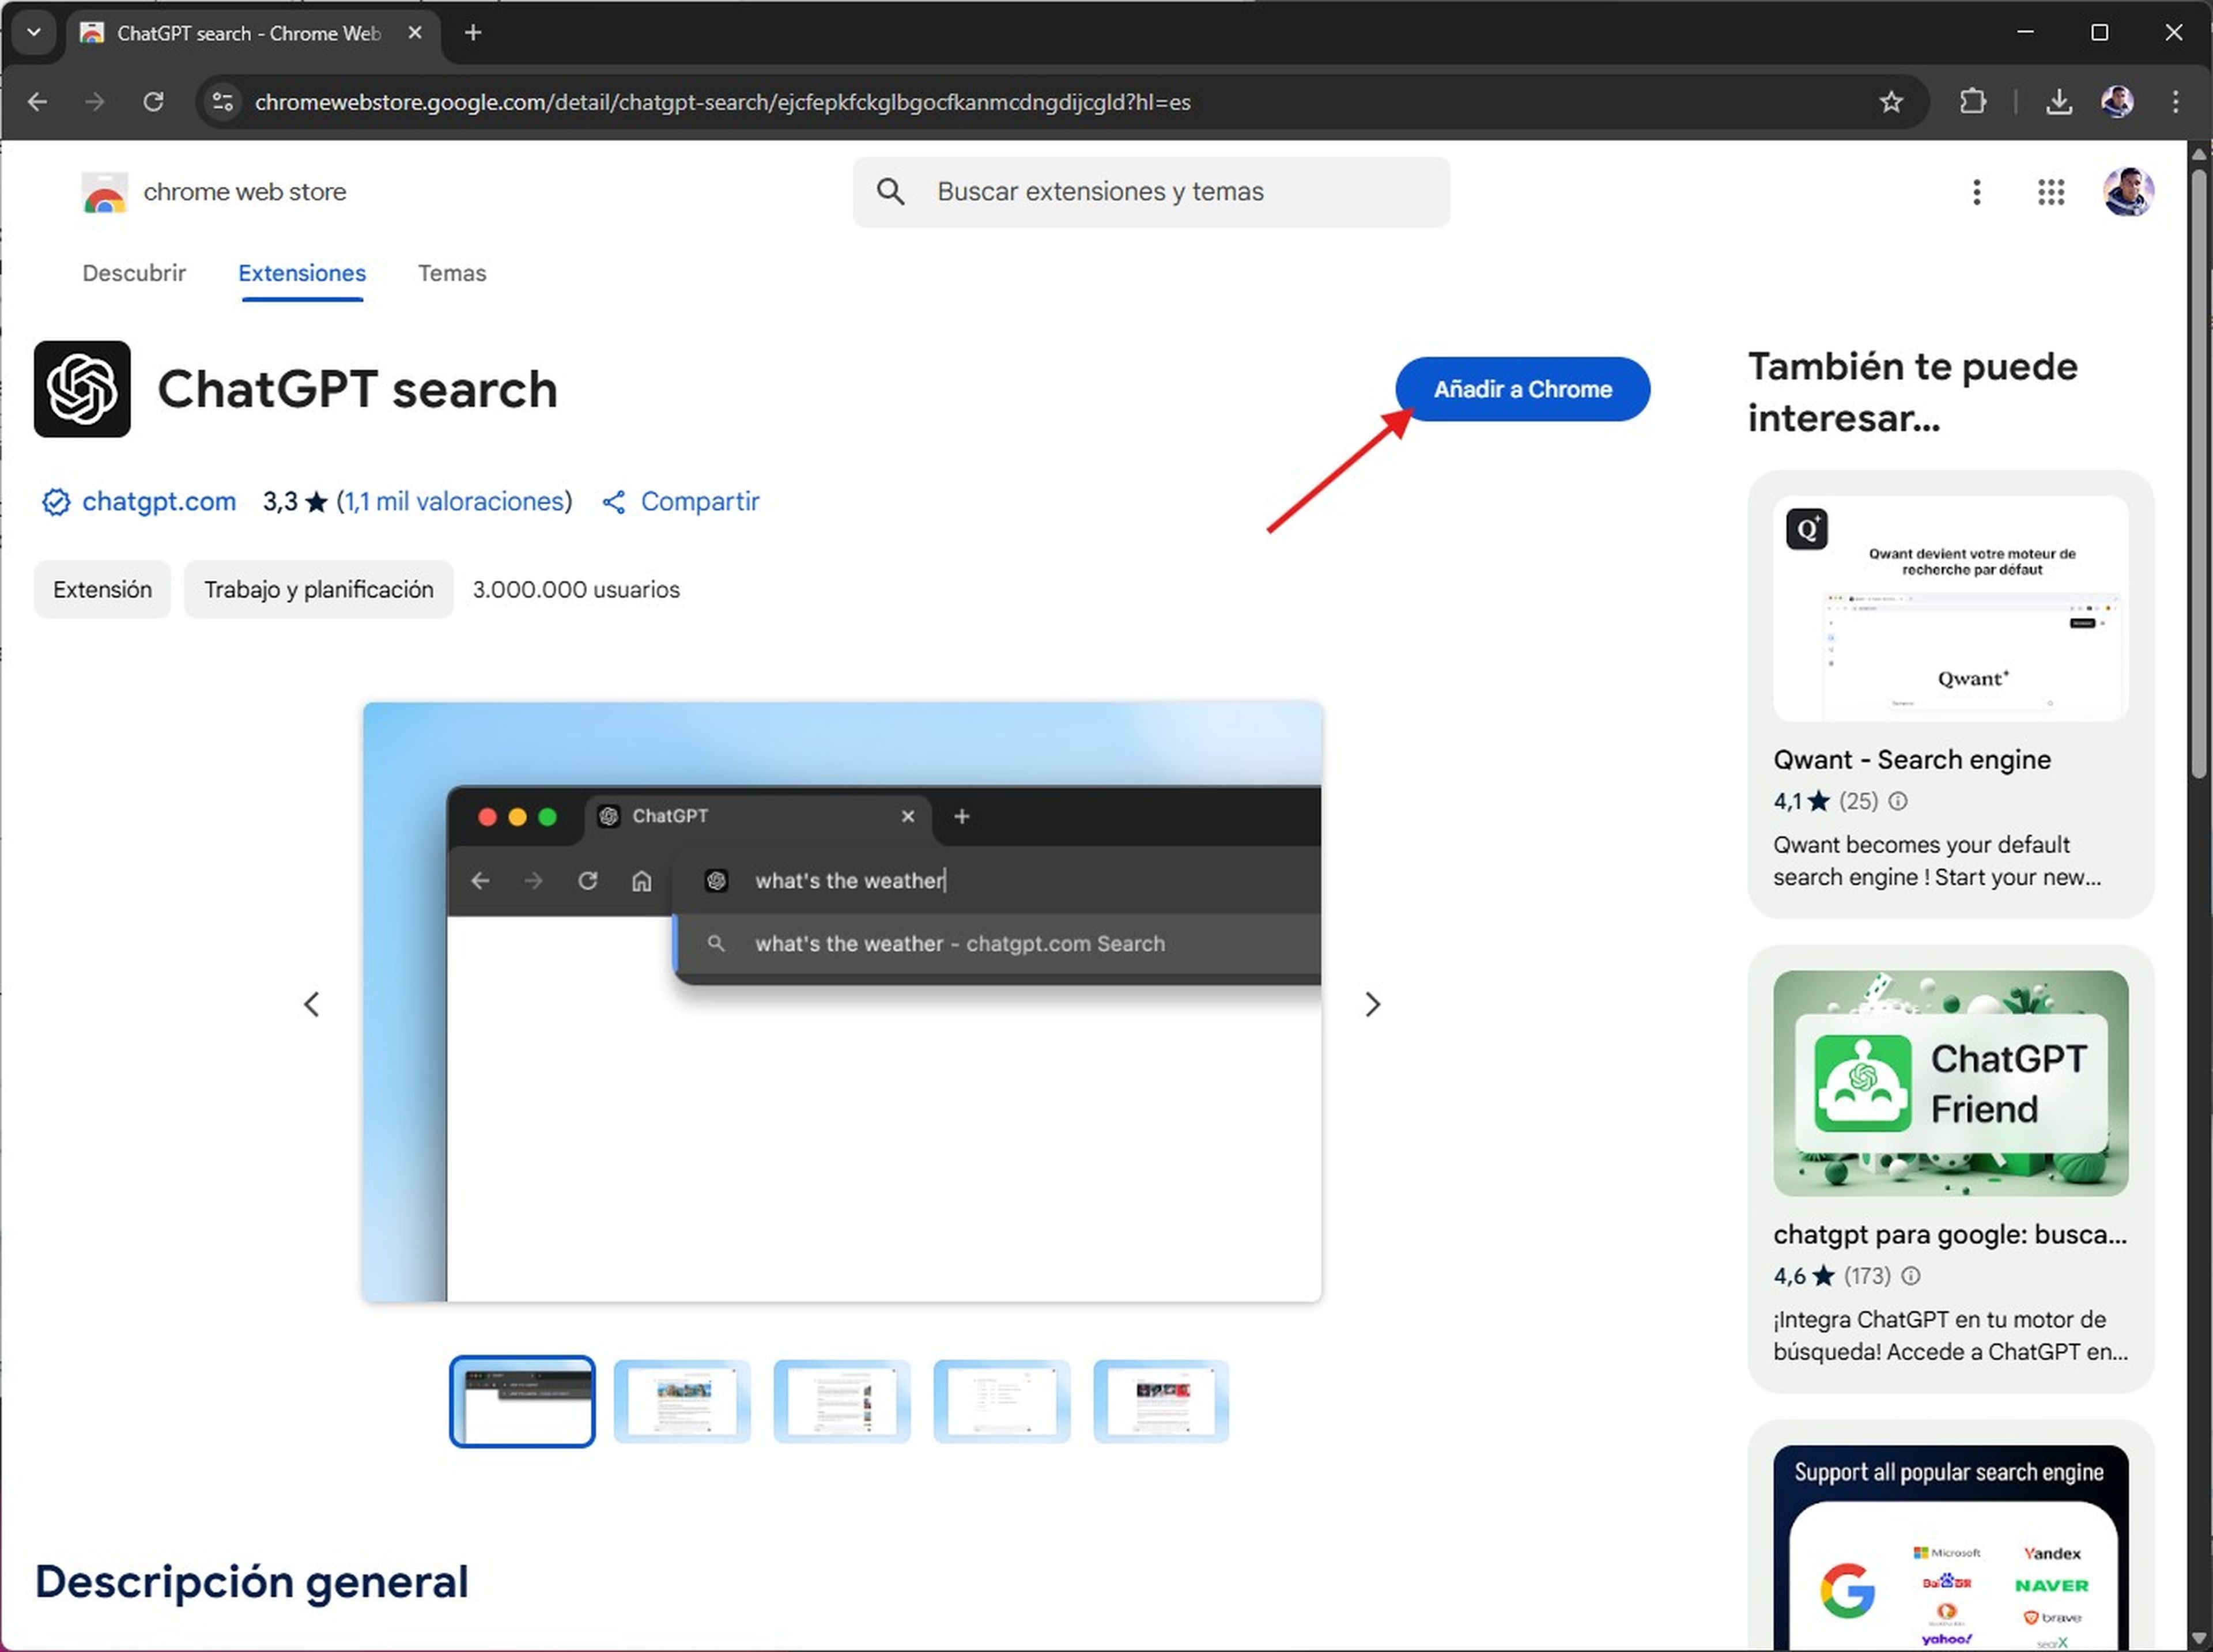Click the address bar URL
Screen dimensions: 2213x1652
coord(722,102)
